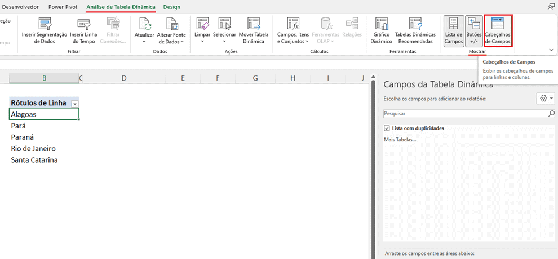Open Gráfico Dinâmico tool
The width and height of the screenshot is (558, 259).
point(382,24)
